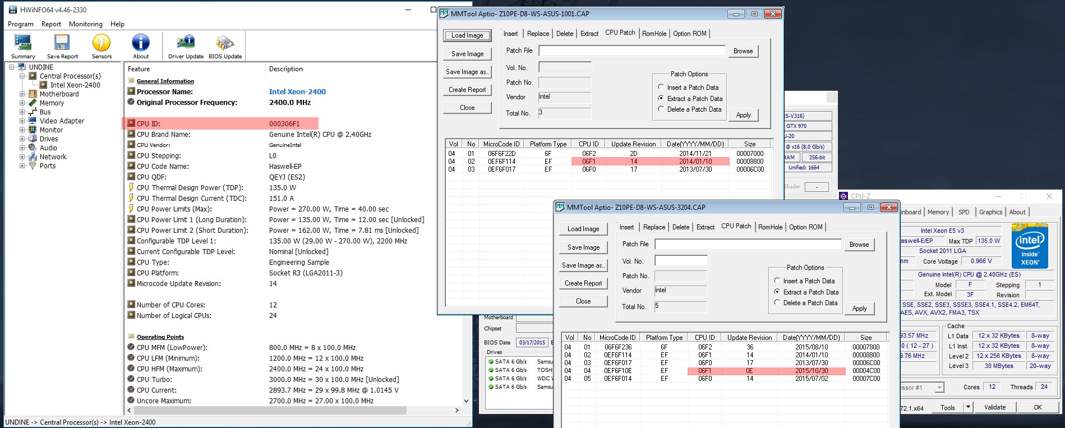This screenshot has width=1065, height=428.
Task: Click Save Image as.. in 3204.CAP window
Action: point(583,265)
